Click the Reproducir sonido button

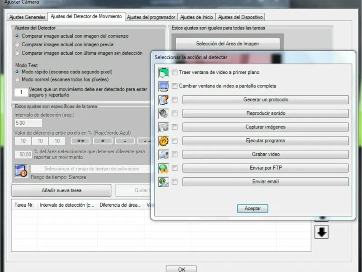point(266,113)
